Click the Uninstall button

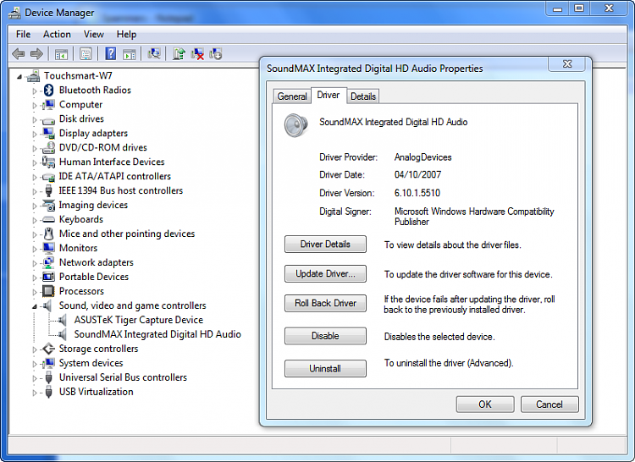click(325, 369)
